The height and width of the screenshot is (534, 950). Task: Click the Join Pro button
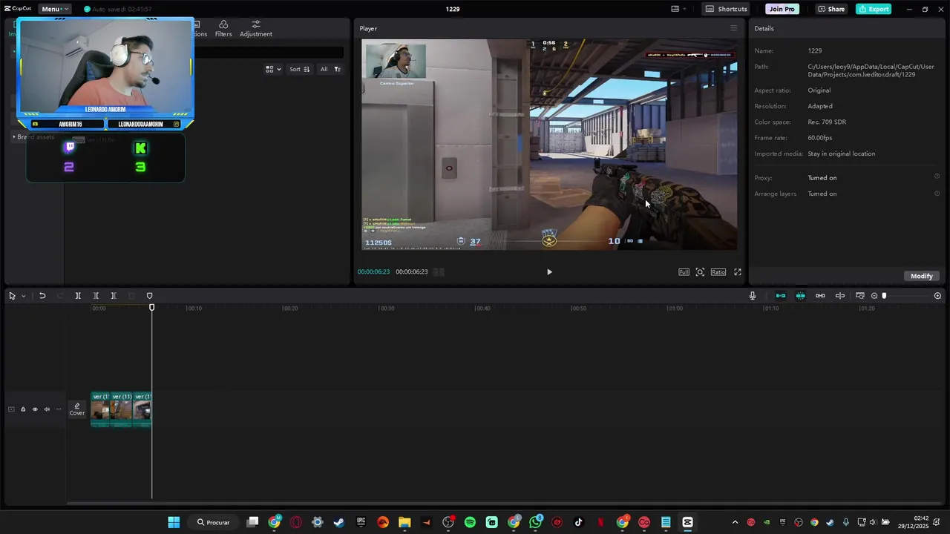tap(782, 9)
